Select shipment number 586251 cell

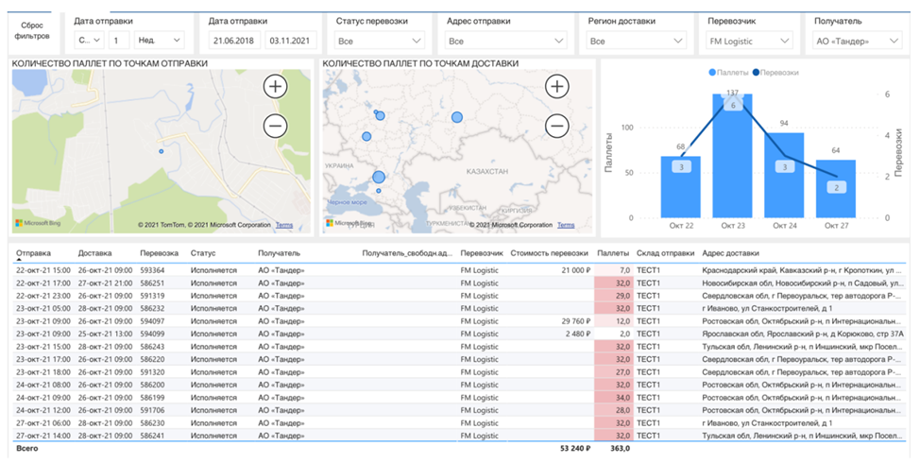153,283
